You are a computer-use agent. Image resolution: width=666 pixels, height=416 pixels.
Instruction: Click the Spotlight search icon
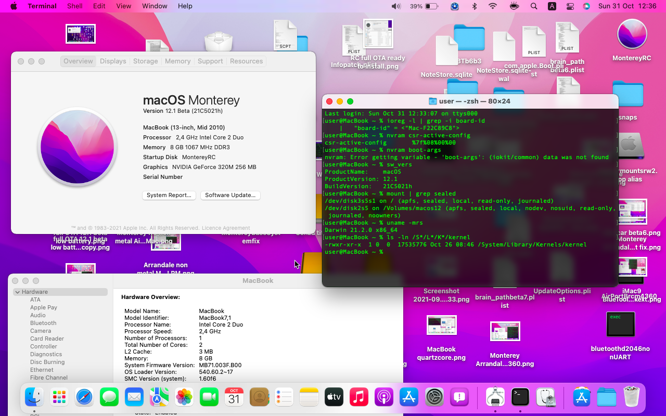pyautogui.click(x=534, y=6)
